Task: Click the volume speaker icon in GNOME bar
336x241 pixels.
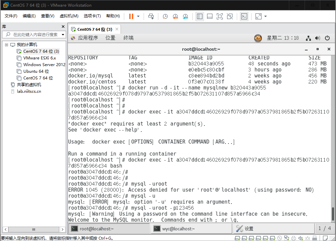Action: tap(318, 38)
